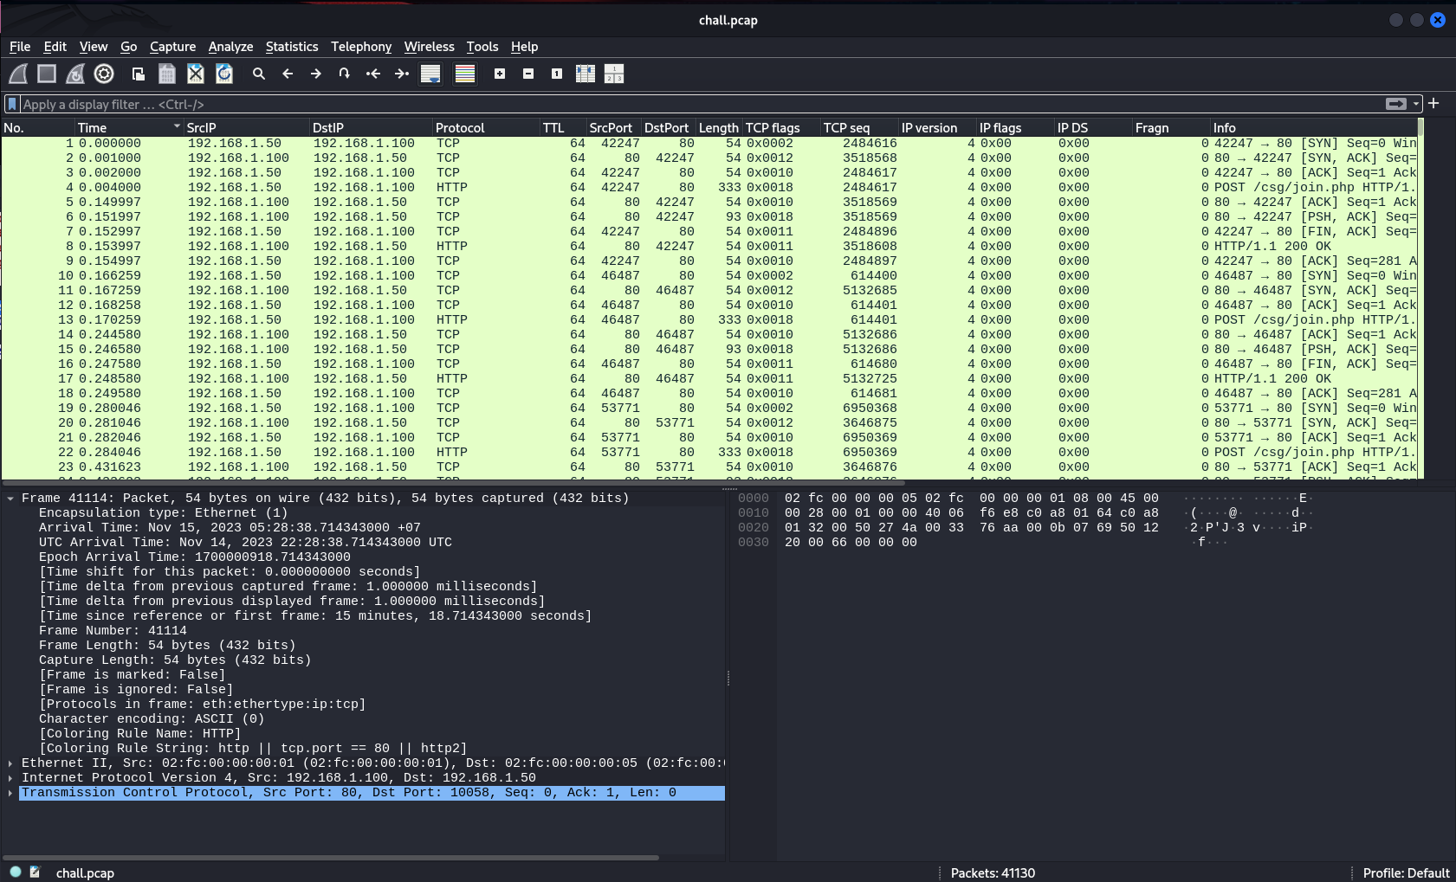Go to the first packet icon
Viewport: 1456px width, 882px height.
[373, 74]
